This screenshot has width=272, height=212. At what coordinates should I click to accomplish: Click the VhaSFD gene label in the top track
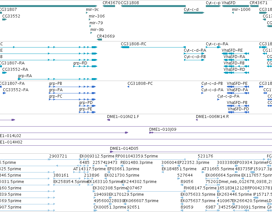pos(229,3)
